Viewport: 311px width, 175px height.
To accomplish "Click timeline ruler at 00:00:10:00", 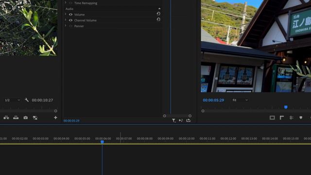I will pyautogui.click(x=187, y=139).
